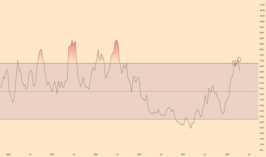Select the red overbought level line
This screenshot has height=157, width=266.
(129, 63)
